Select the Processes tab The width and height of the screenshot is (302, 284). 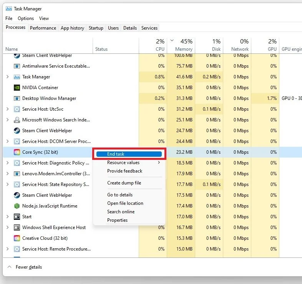pos(15,27)
